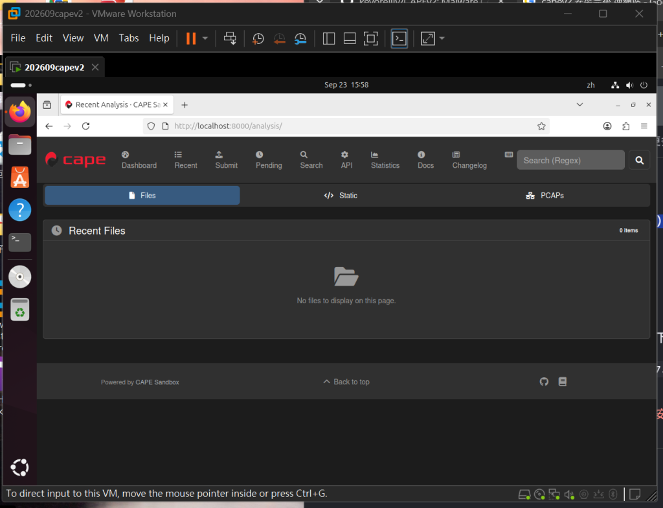Click the Back to top link
The height and width of the screenshot is (508, 663).
[346, 382]
